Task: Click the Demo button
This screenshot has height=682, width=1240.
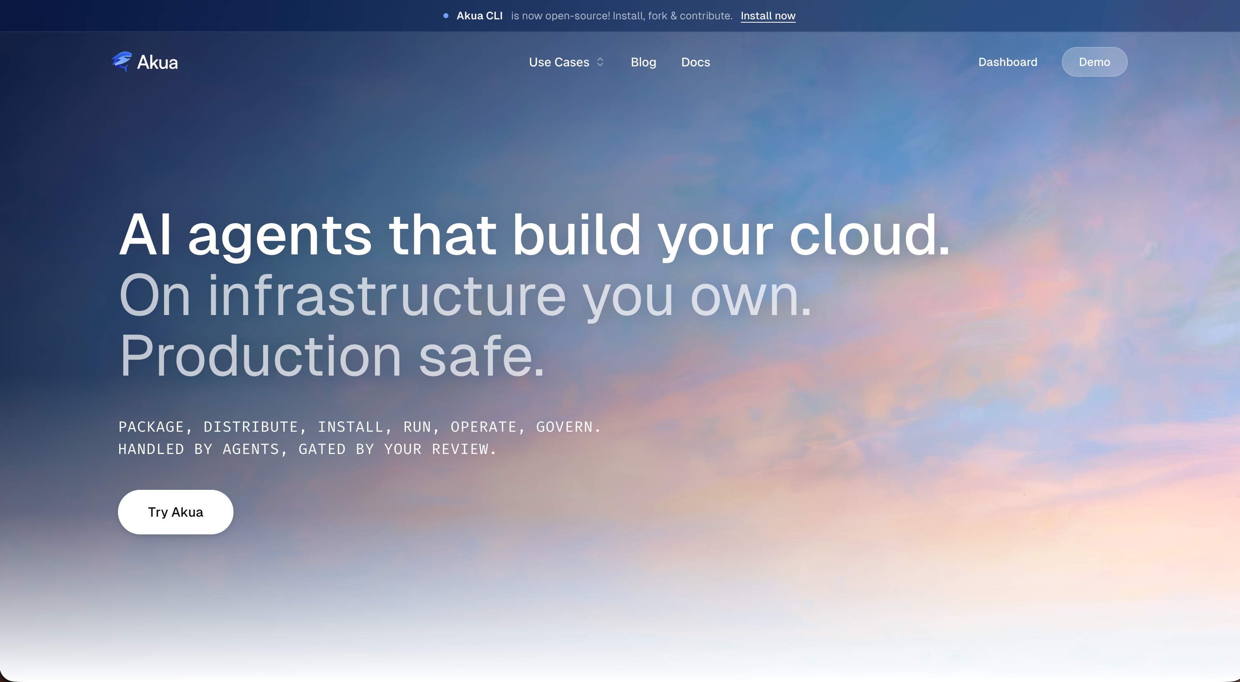Action: pyautogui.click(x=1094, y=62)
